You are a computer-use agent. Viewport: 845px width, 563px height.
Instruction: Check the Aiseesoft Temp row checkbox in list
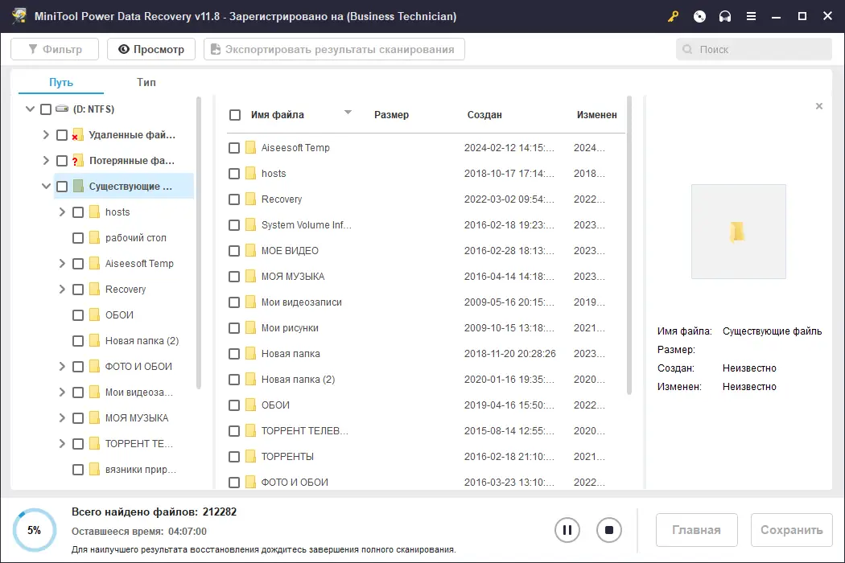234,148
